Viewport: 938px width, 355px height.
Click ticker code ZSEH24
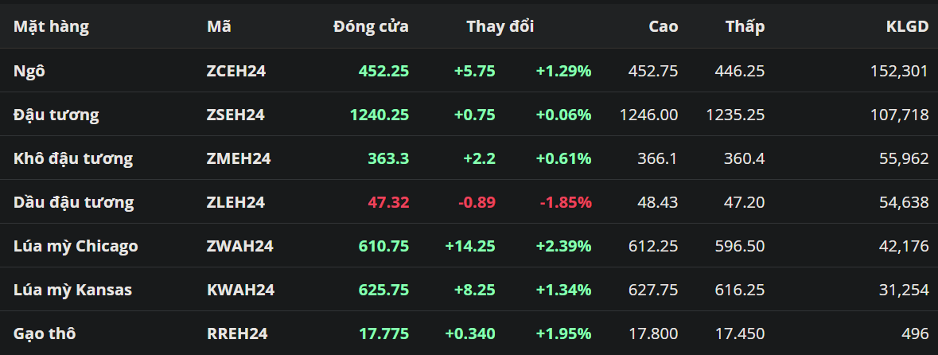point(235,115)
